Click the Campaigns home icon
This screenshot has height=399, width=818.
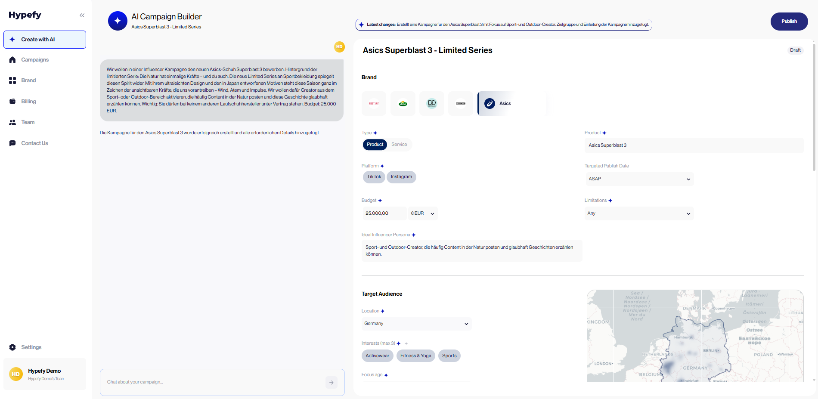pos(12,60)
